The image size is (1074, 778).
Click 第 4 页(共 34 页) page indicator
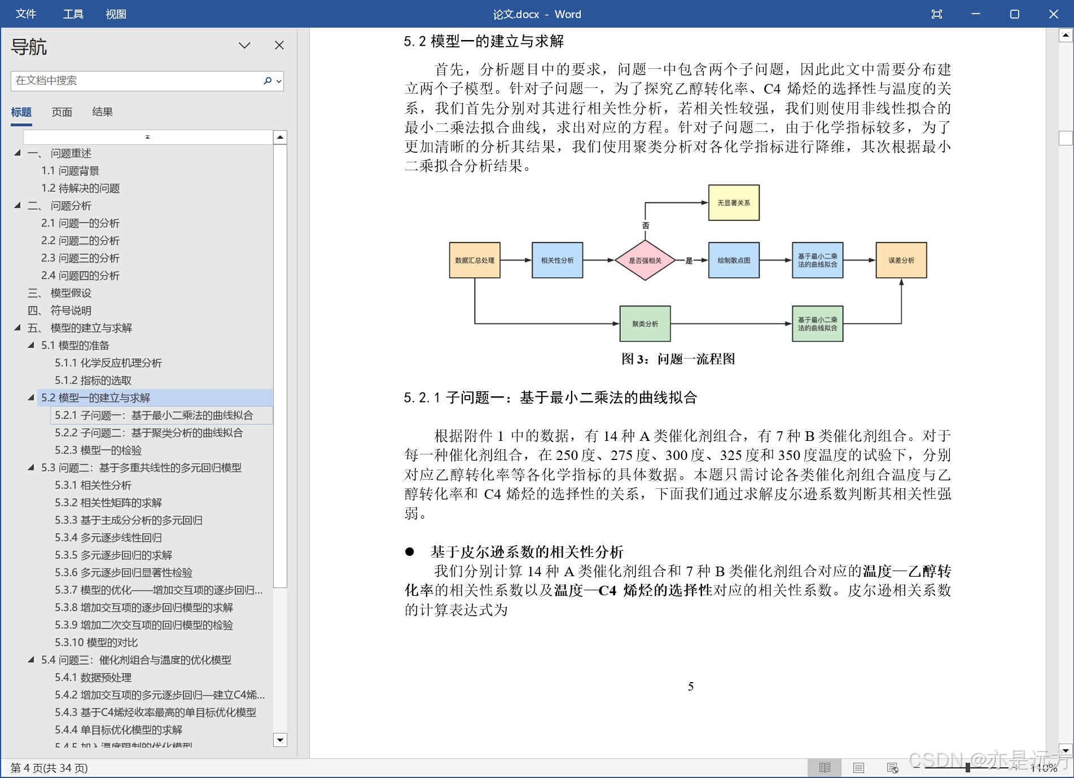(49, 768)
